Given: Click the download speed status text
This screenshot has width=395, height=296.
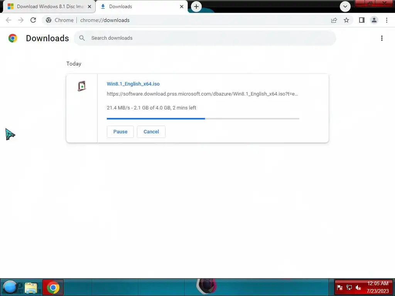Looking at the screenshot, I should (151, 108).
